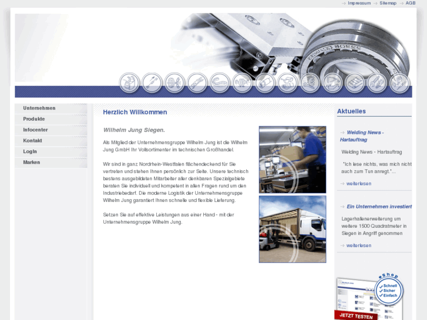Select the safety goggles and gloves icon

tap(288, 83)
